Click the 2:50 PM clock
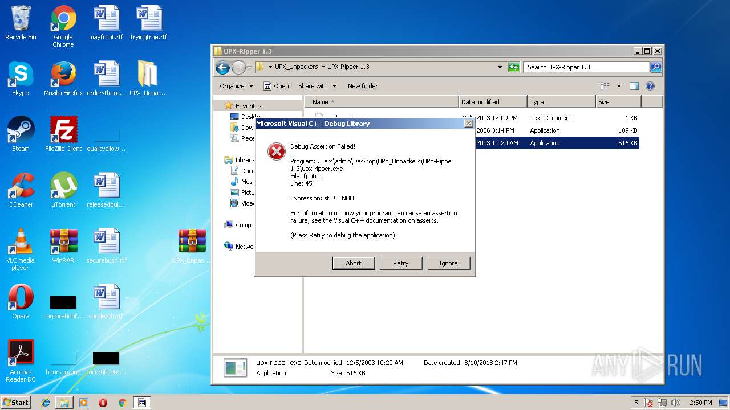This screenshot has width=730, height=410. pyautogui.click(x=700, y=403)
